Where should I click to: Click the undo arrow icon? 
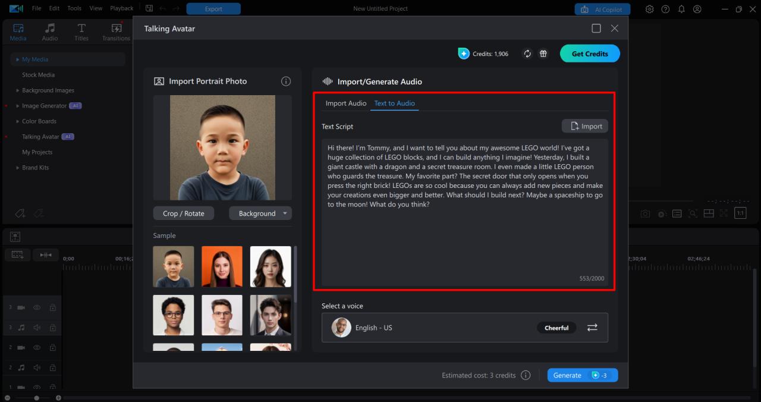[x=163, y=8]
